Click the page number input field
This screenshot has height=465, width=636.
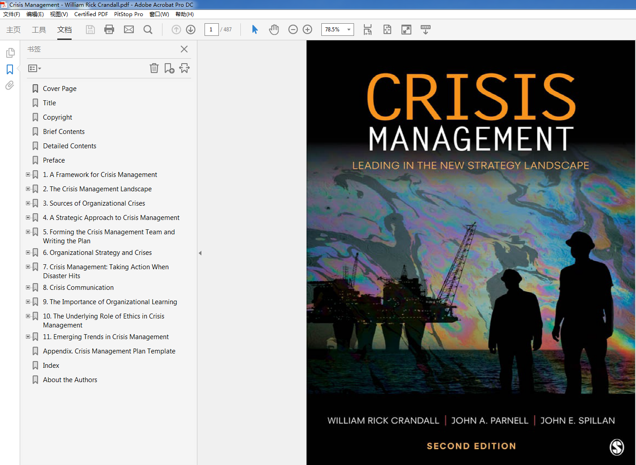211,30
